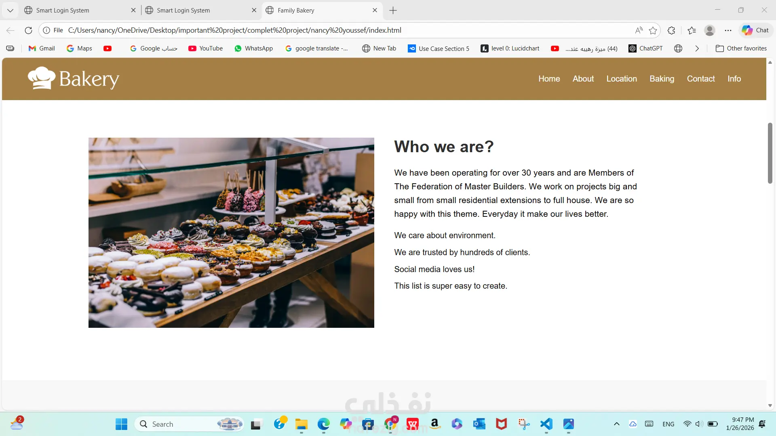
Task: Open the Baking nav link
Action: (x=662, y=79)
